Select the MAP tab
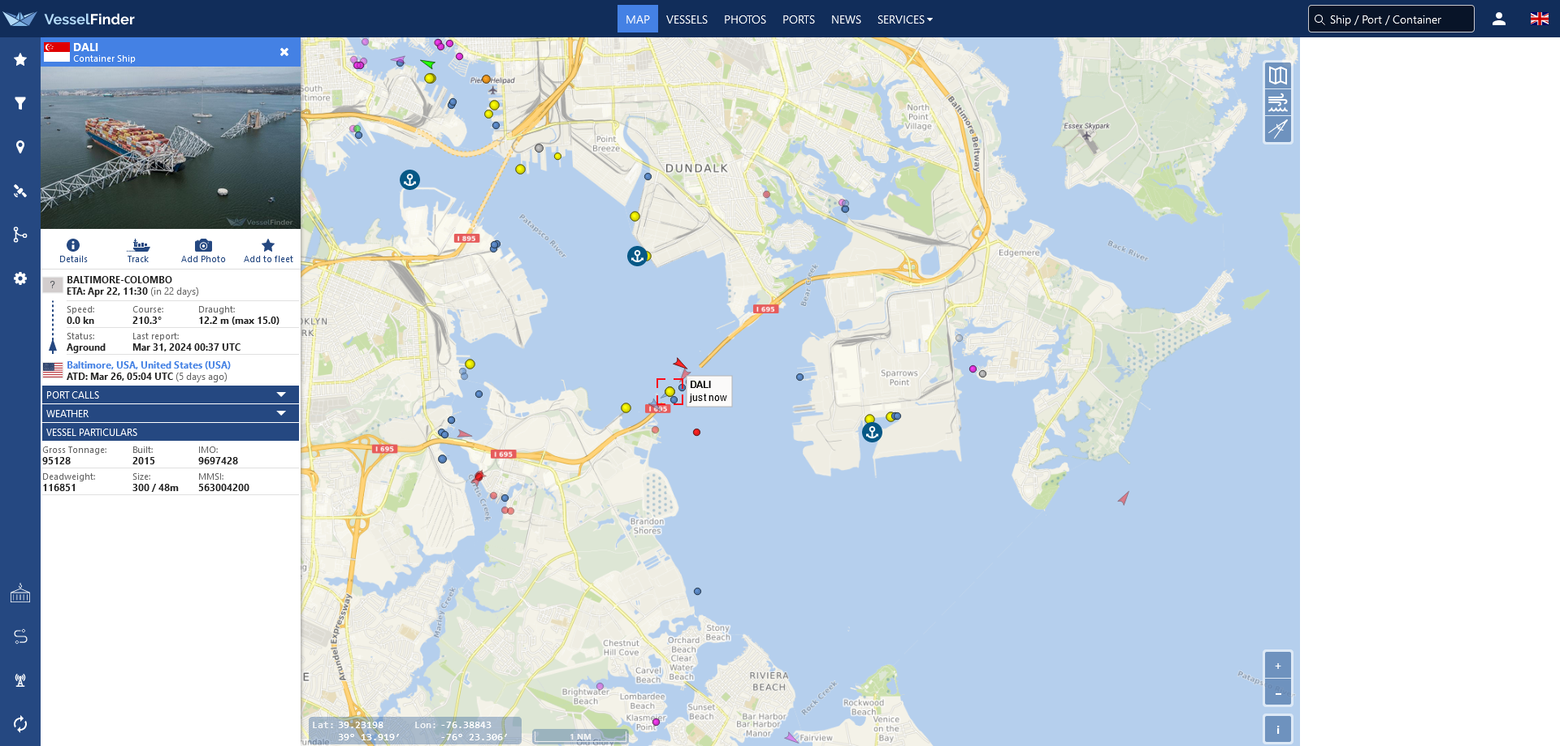The height and width of the screenshot is (746, 1560). coord(638,19)
